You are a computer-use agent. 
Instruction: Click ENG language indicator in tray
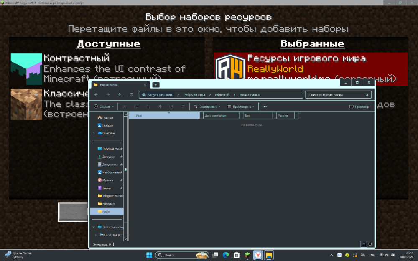(372, 255)
